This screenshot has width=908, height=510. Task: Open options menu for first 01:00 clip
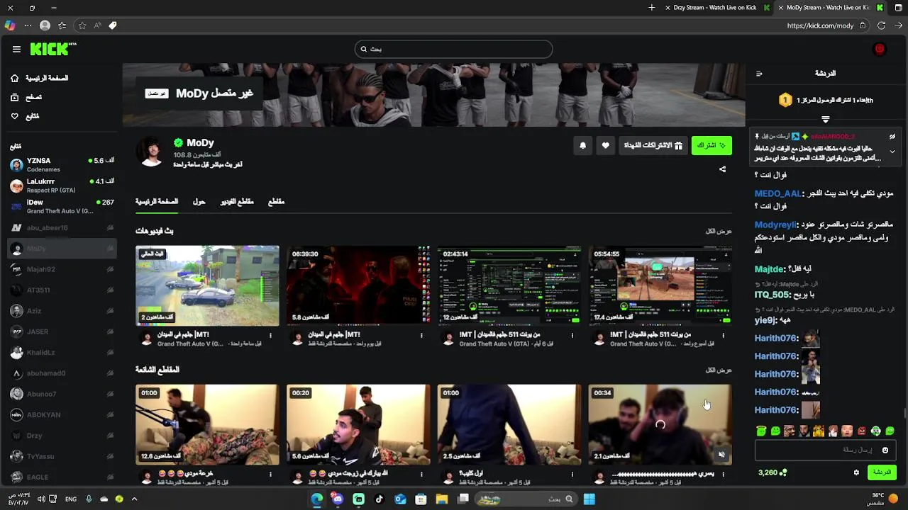[270, 474]
